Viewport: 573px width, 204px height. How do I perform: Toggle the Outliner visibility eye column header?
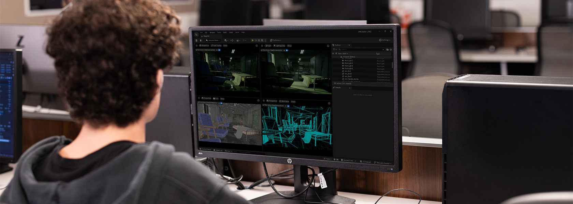tap(333, 53)
